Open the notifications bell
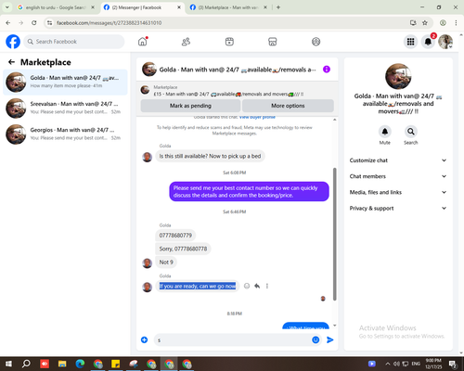464x371 pixels. [428, 42]
